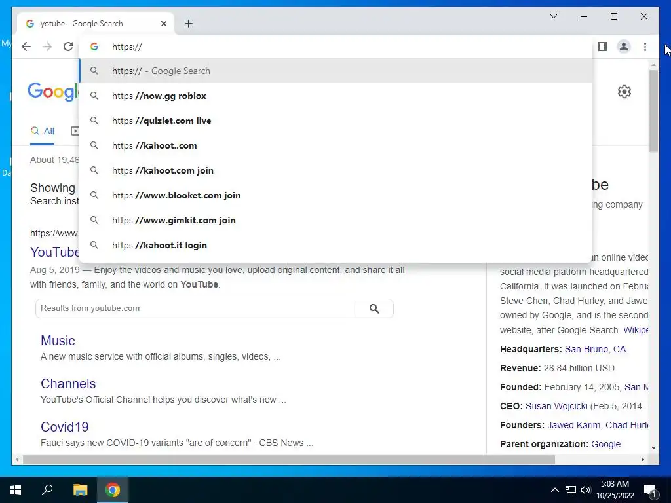671x503 pixels.
Task: Click the volume speaker icon in the tray
Action: [x=586, y=490]
